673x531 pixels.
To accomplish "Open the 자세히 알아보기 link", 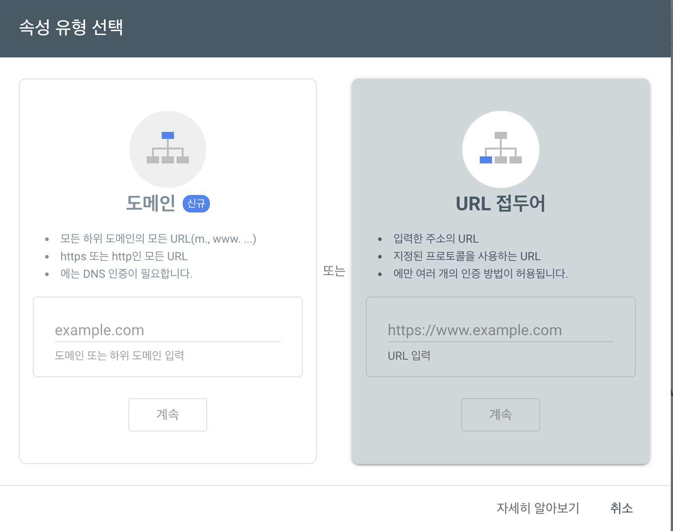I will [538, 508].
